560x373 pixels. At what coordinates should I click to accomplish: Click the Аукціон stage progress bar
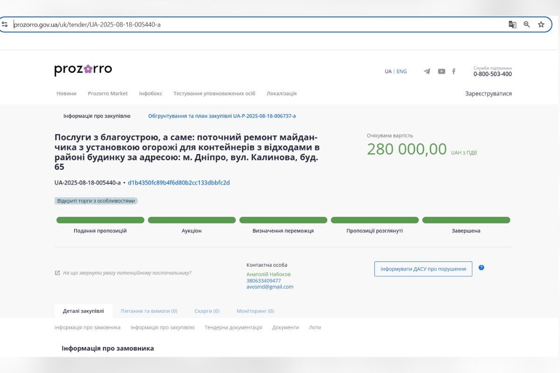[191, 219]
